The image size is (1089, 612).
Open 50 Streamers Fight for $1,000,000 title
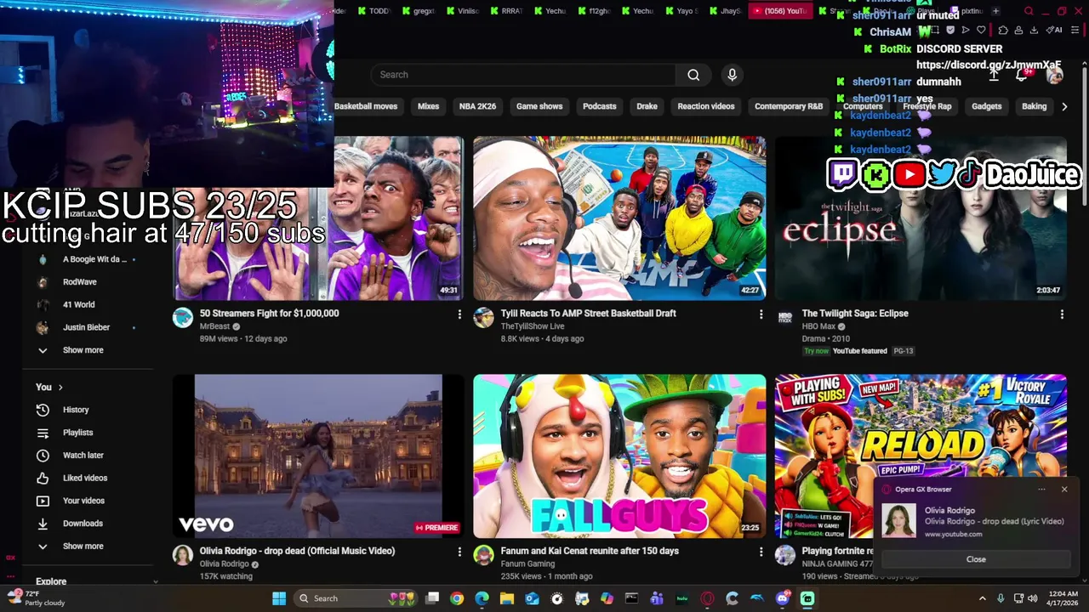pyautogui.click(x=269, y=314)
